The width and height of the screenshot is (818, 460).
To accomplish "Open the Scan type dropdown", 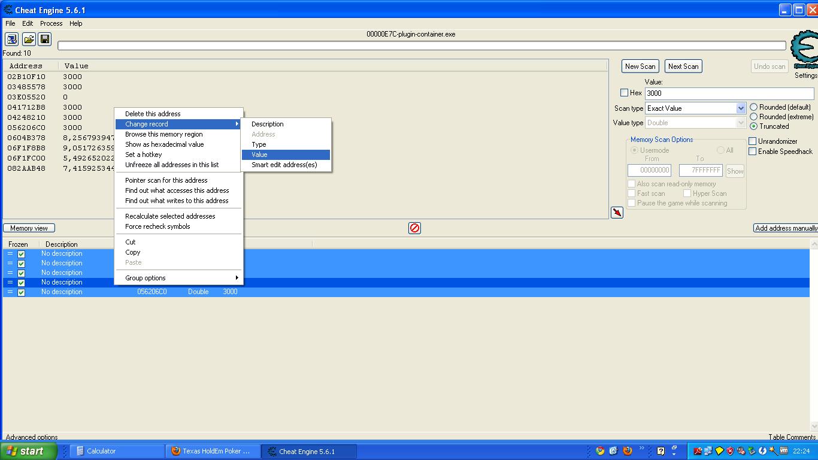I will [741, 108].
